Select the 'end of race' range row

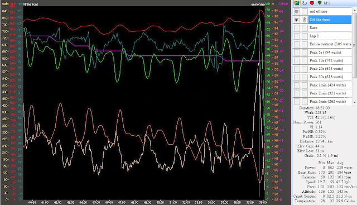(x=330, y=11)
